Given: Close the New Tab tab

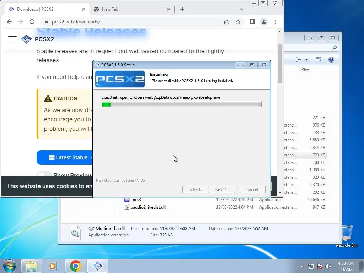Looking at the screenshot, I should [x=169, y=9].
